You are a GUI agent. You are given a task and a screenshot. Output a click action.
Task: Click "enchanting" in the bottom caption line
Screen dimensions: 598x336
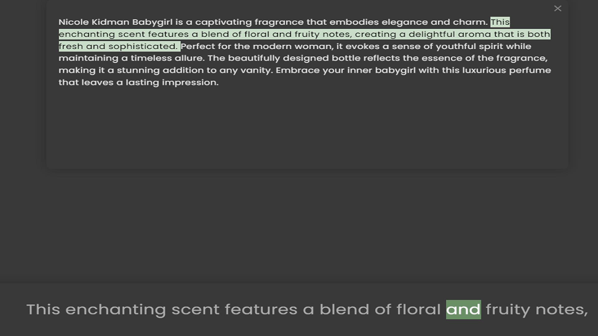click(116, 310)
